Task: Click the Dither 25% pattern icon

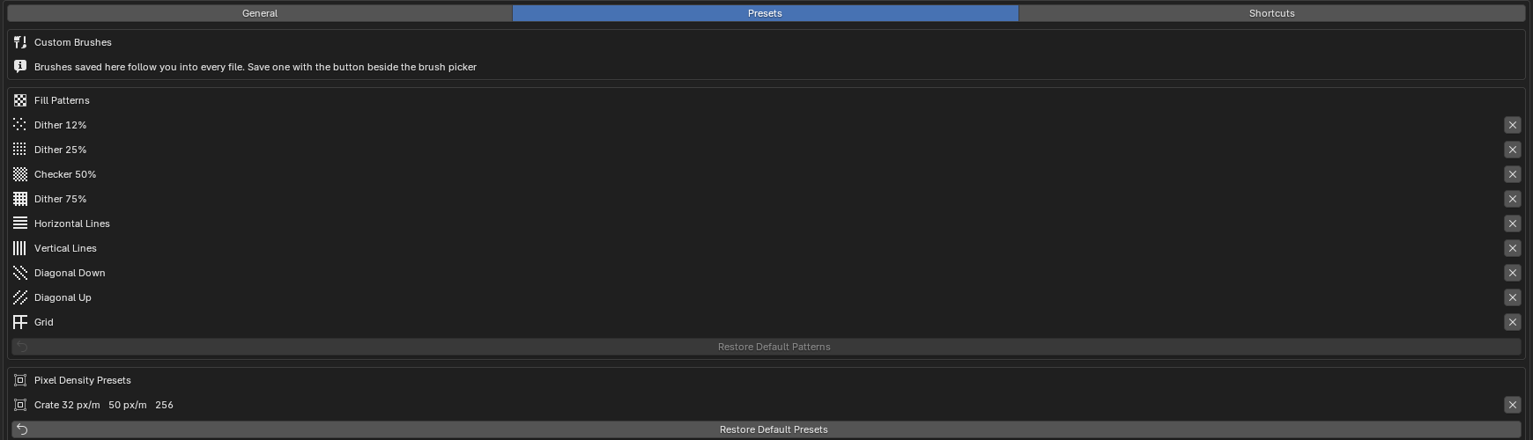Action: 20,150
